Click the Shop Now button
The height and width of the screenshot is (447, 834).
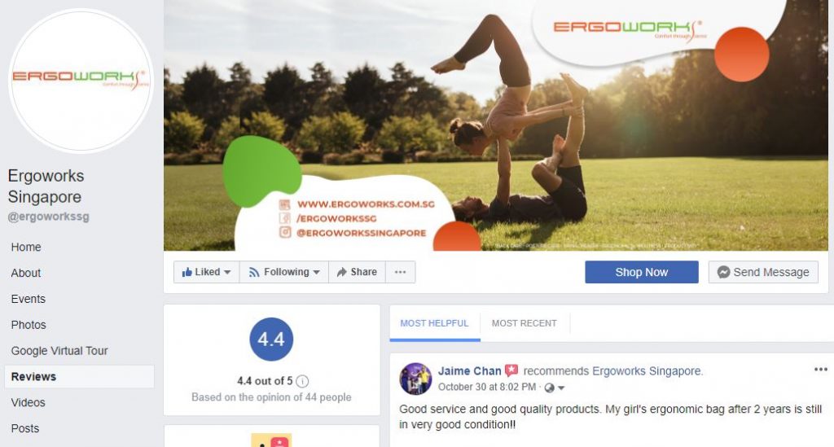click(642, 272)
